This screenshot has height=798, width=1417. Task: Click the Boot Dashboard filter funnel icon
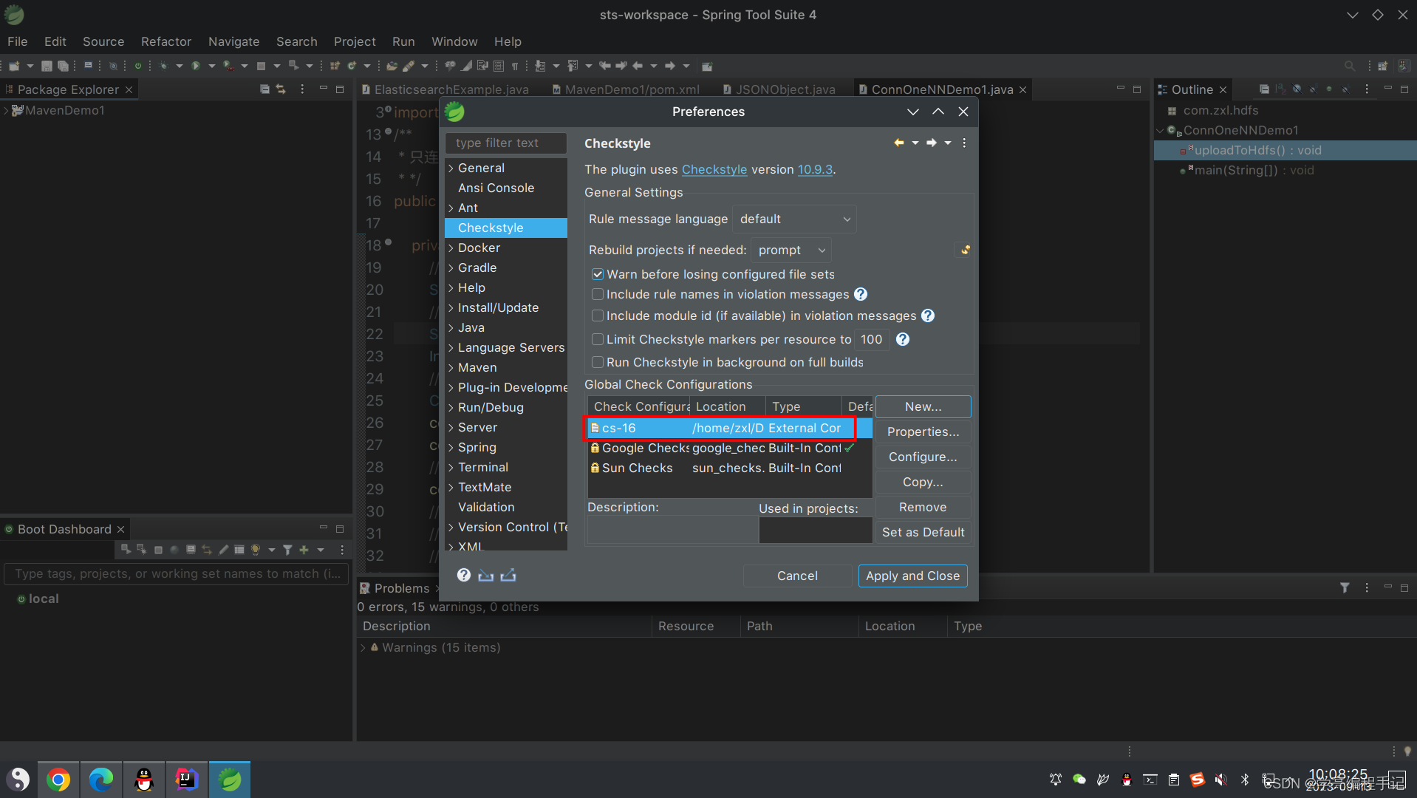click(x=287, y=550)
